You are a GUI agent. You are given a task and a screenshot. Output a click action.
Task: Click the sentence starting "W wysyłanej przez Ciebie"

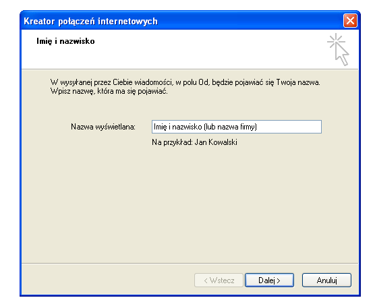pos(185,82)
